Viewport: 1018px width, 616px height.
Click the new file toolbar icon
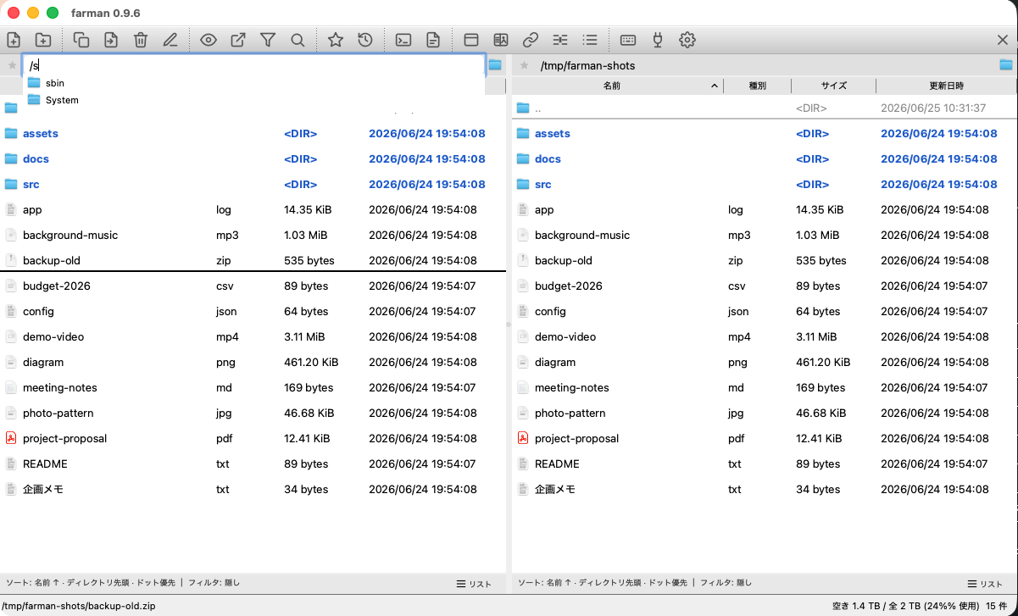(x=14, y=40)
